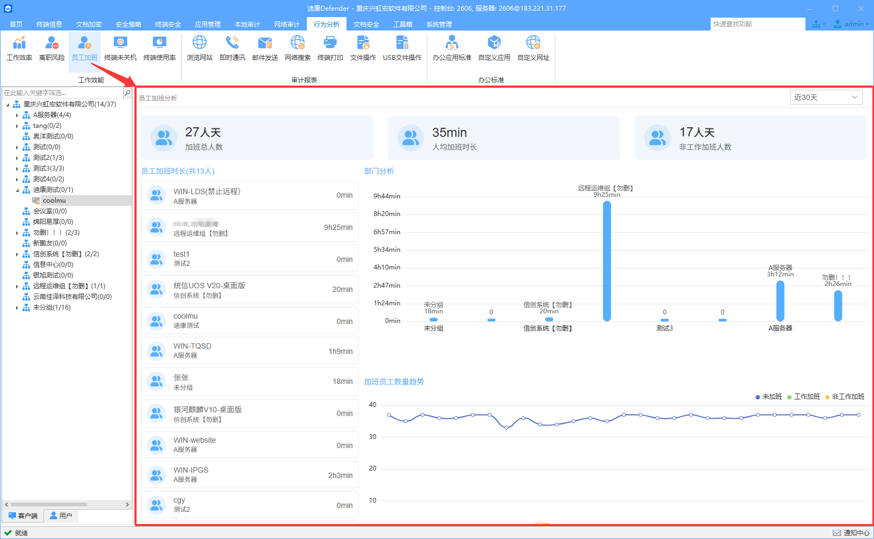874x539 pixels.
Task: Open the 工作效率 report icon
Action: 19,48
